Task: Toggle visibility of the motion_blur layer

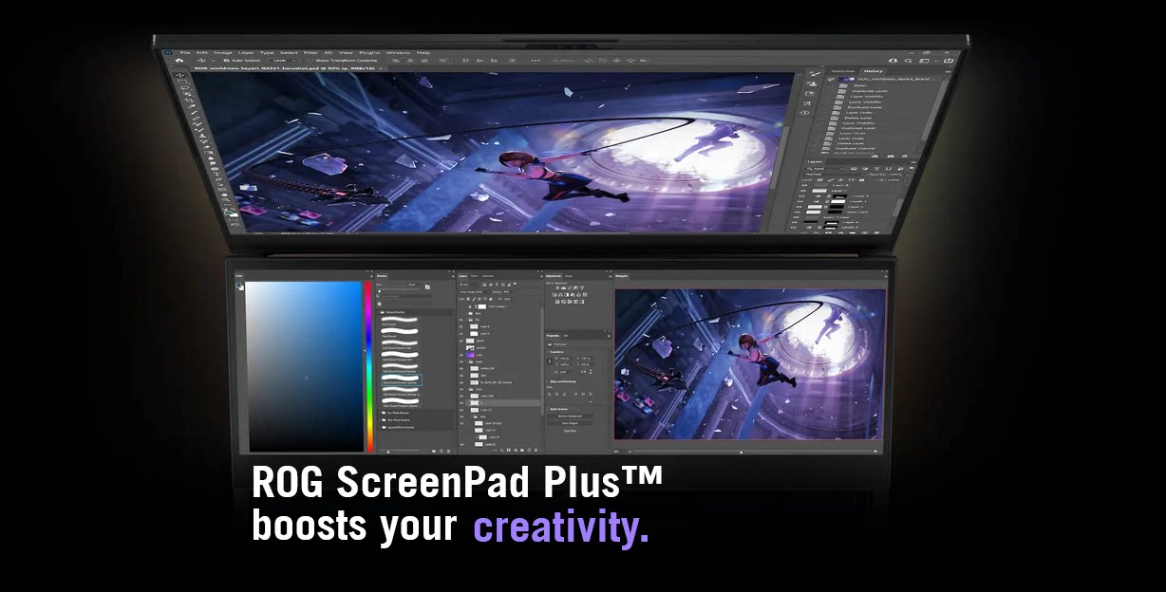Action: 461,368
